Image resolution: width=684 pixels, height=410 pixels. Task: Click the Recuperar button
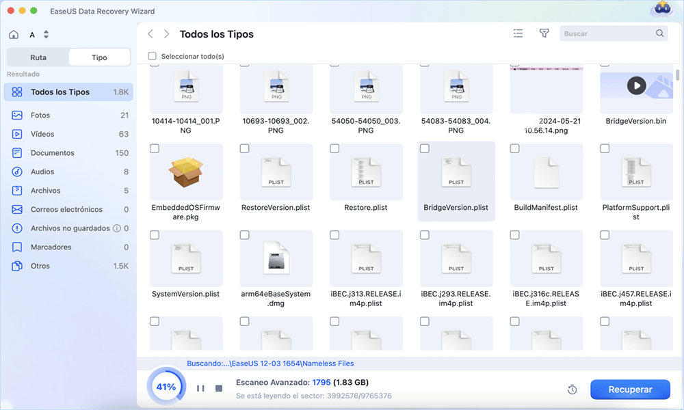tap(631, 389)
